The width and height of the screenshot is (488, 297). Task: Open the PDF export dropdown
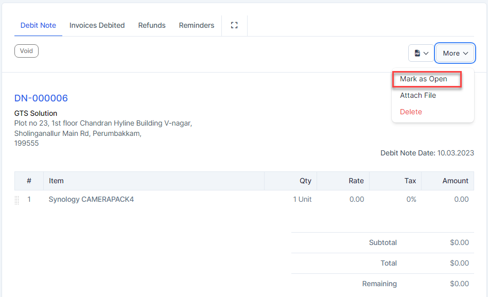pyautogui.click(x=421, y=53)
